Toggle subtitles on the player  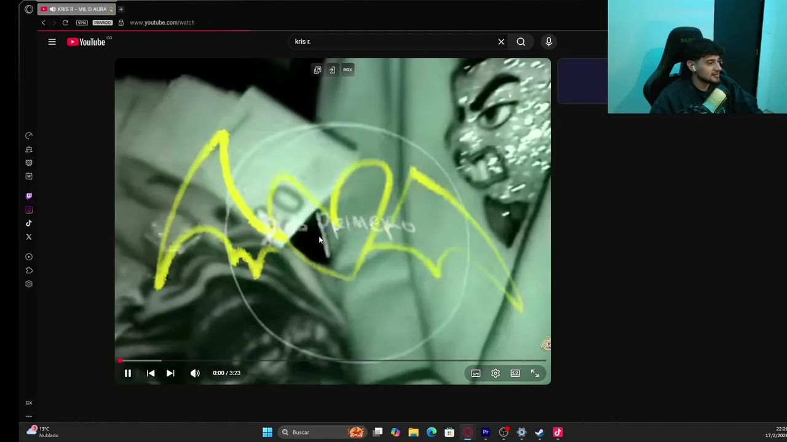pos(476,373)
